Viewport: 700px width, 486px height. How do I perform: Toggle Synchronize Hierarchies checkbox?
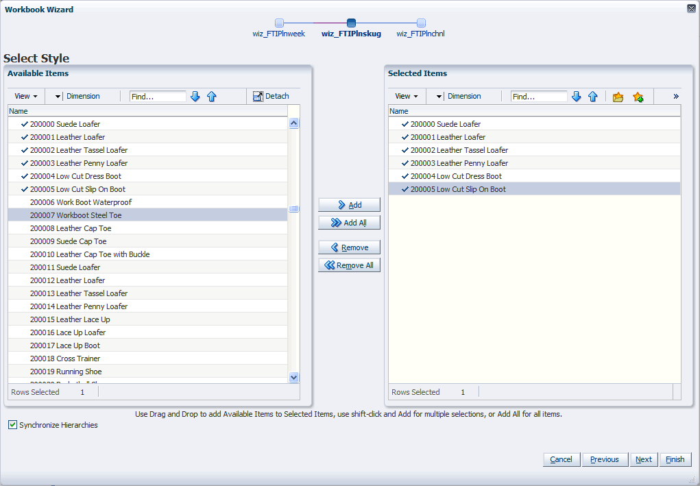(x=12, y=425)
